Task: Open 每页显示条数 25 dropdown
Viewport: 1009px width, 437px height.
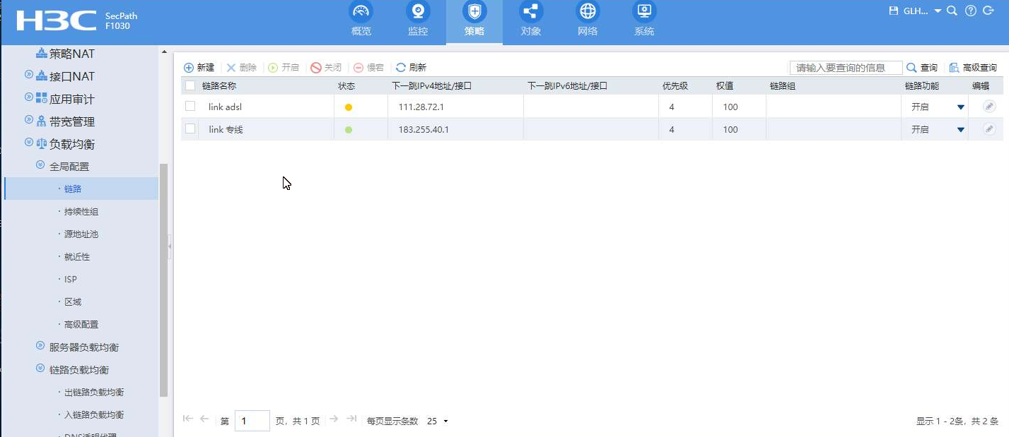Action: coord(437,421)
